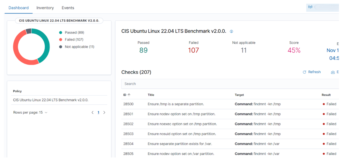Click the Not applicable count 11
This screenshot has width=342, height=164.
244,50
